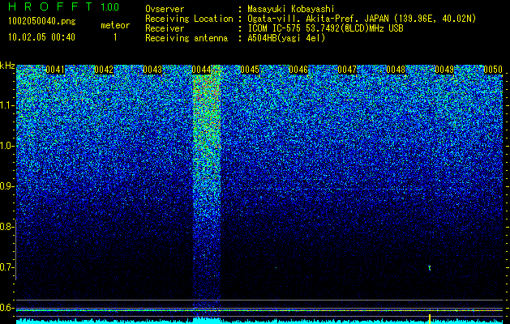Click the observer name Masayuki Kobayashi
The height and width of the screenshot is (324, 510).
pos(291,9)
